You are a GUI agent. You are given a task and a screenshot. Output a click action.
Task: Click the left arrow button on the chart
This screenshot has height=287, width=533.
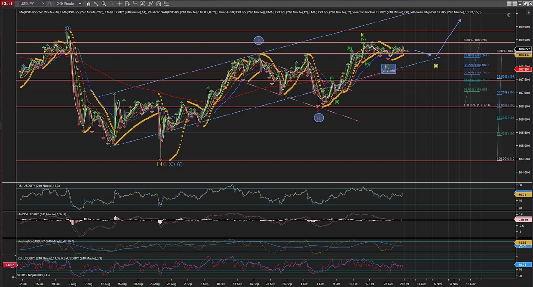pos(510,16)
